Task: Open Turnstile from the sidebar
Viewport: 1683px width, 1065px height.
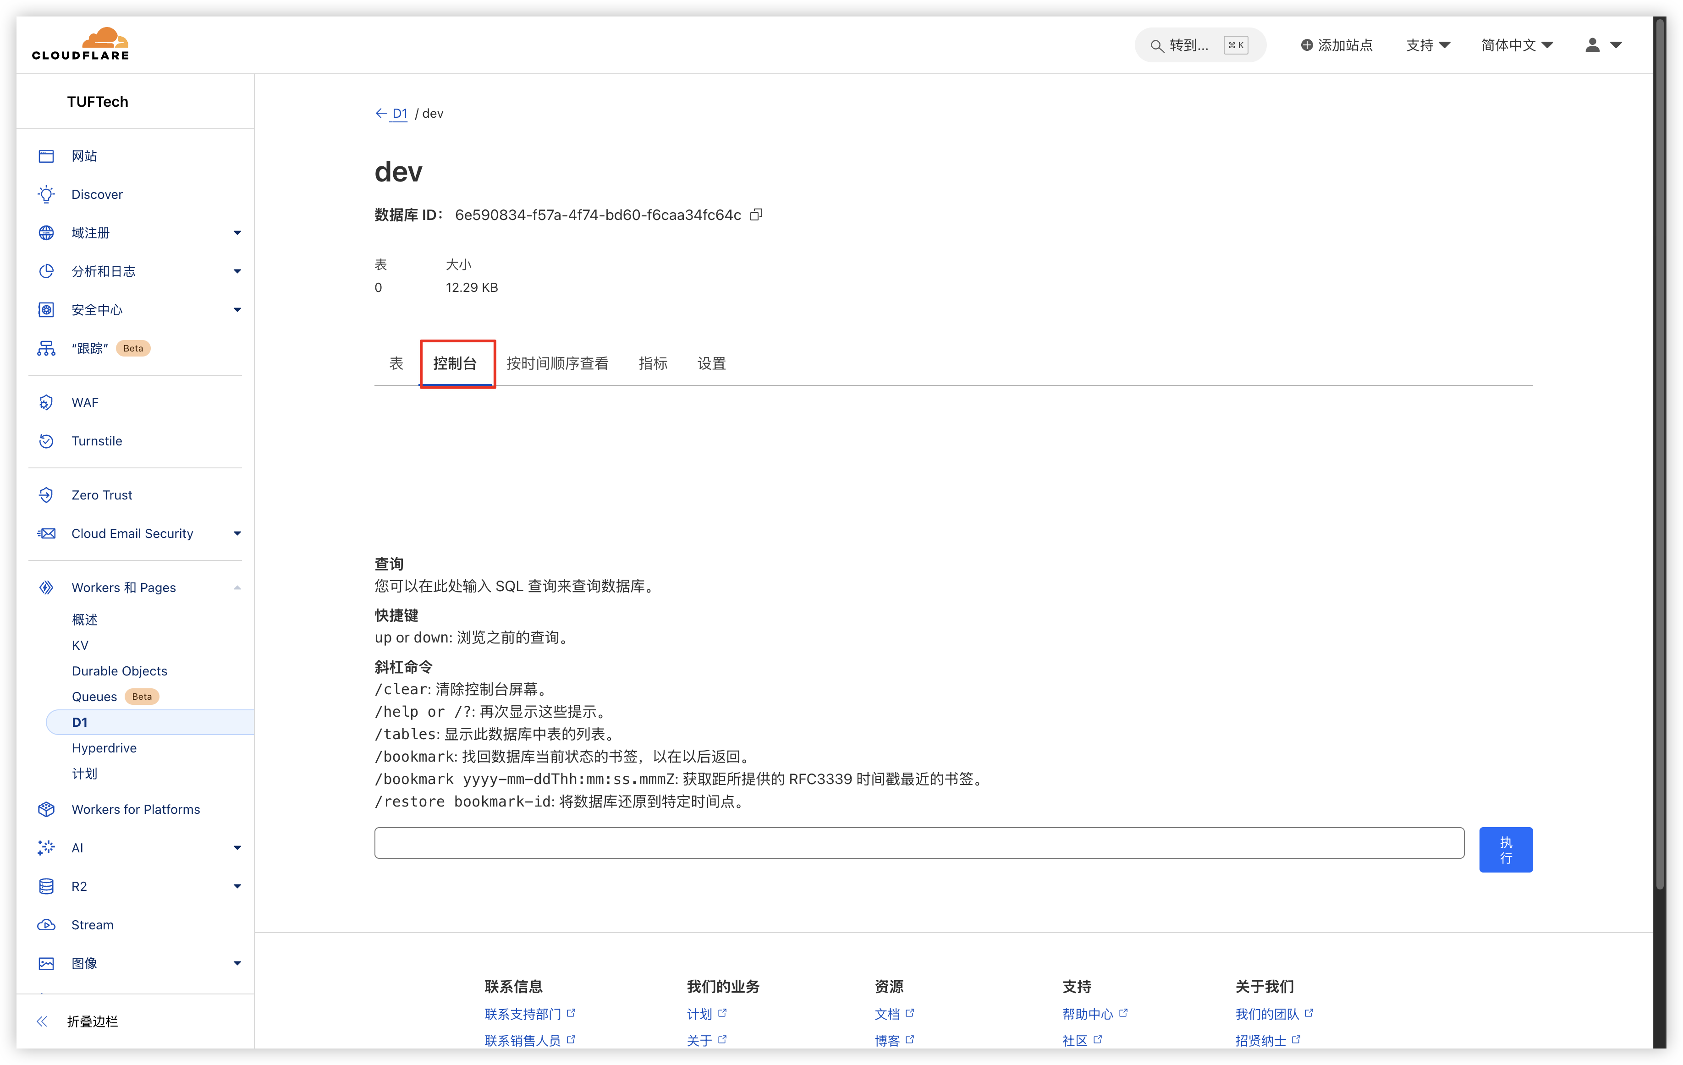Action: point(96,440)
